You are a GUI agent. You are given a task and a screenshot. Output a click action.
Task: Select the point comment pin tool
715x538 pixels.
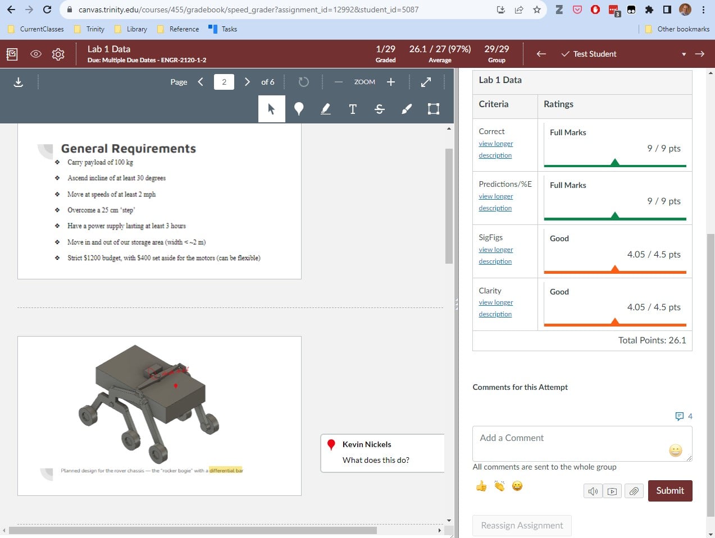click(299, 109)
